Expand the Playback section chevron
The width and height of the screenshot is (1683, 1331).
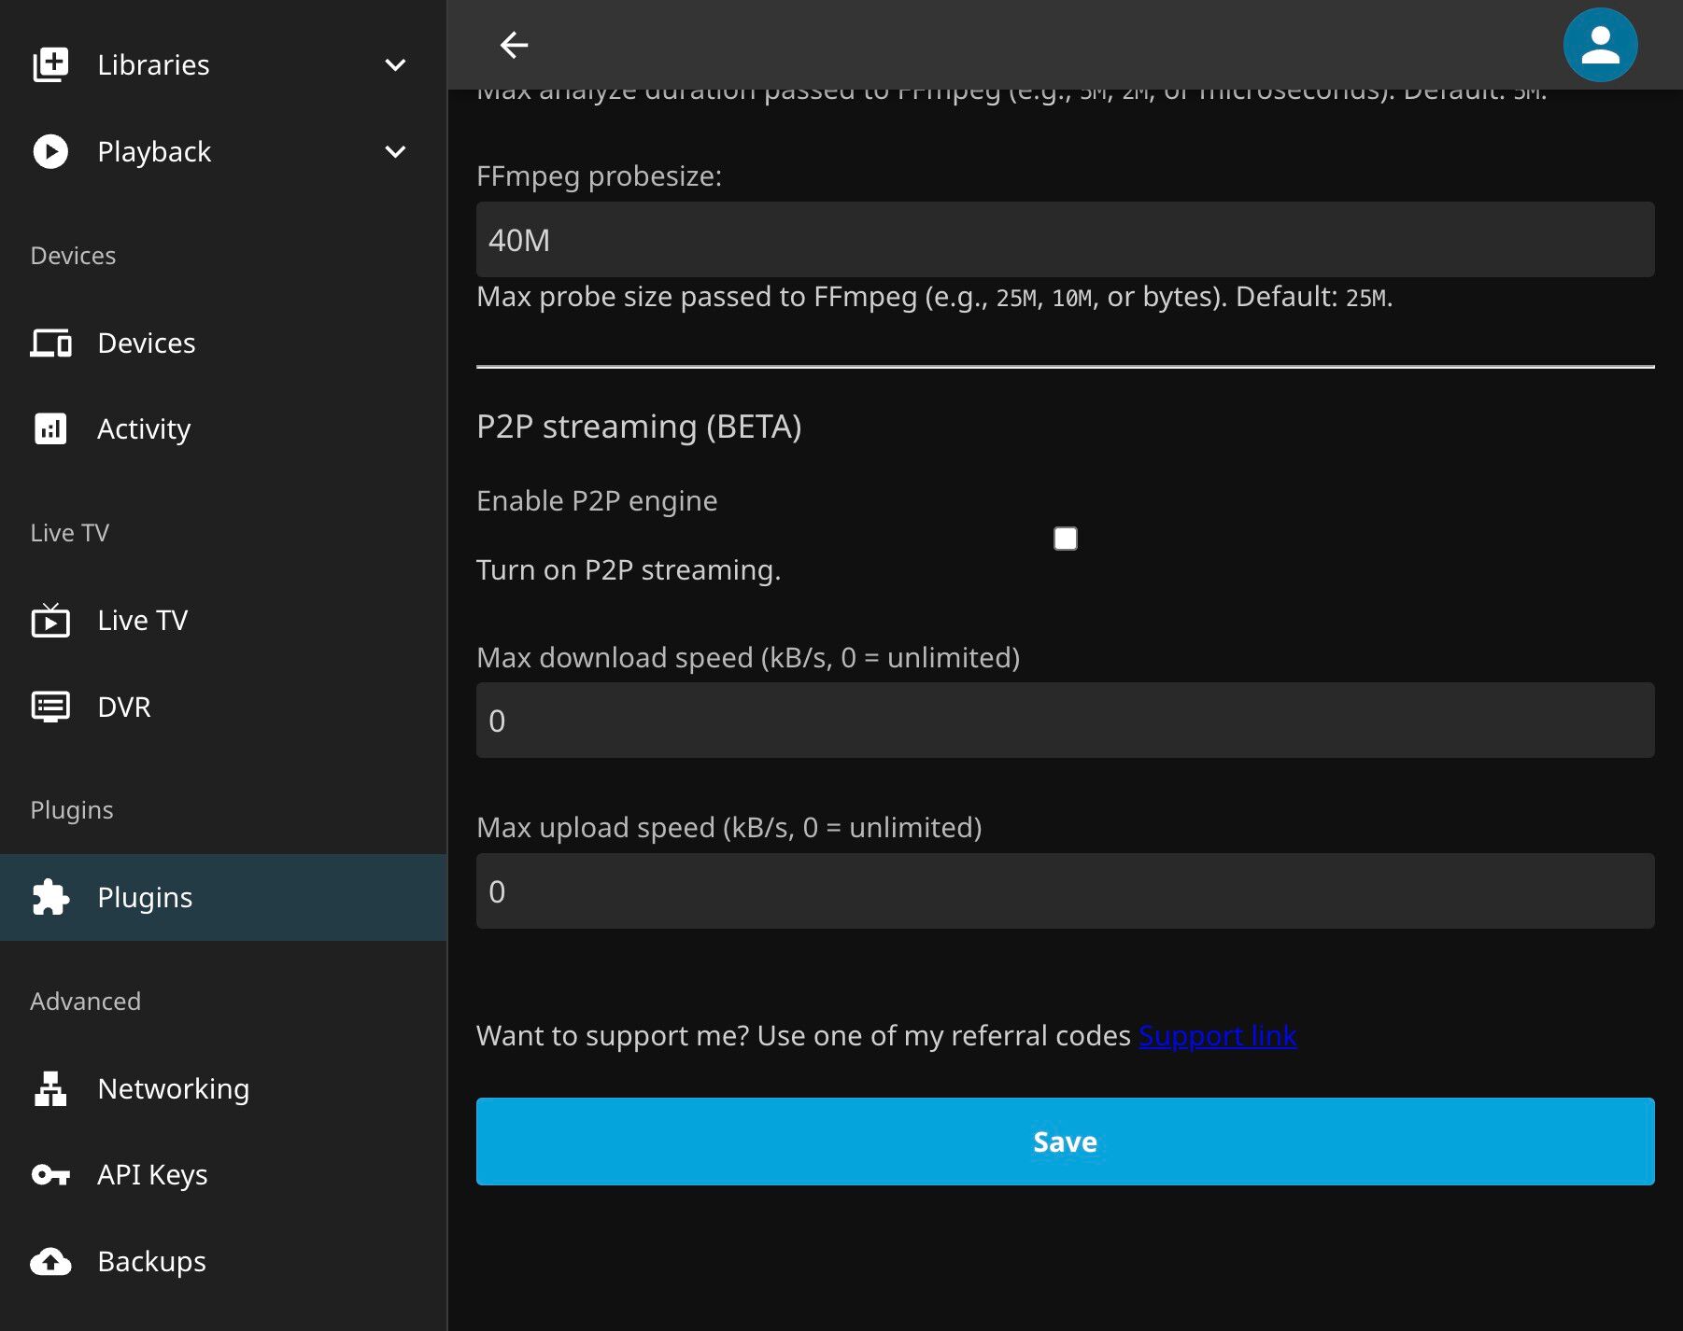pos(395,151)
